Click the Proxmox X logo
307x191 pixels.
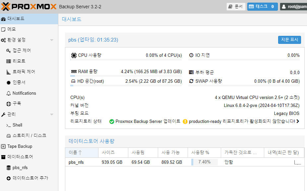pyautogui.click(x=6, y=6)
